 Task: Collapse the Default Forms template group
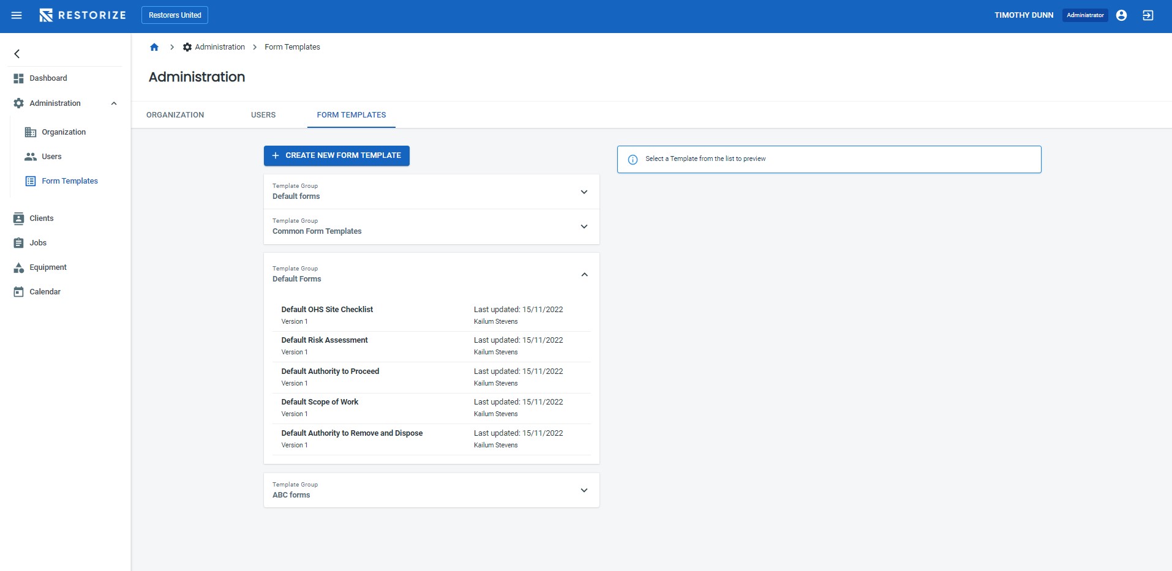(584, 274)
